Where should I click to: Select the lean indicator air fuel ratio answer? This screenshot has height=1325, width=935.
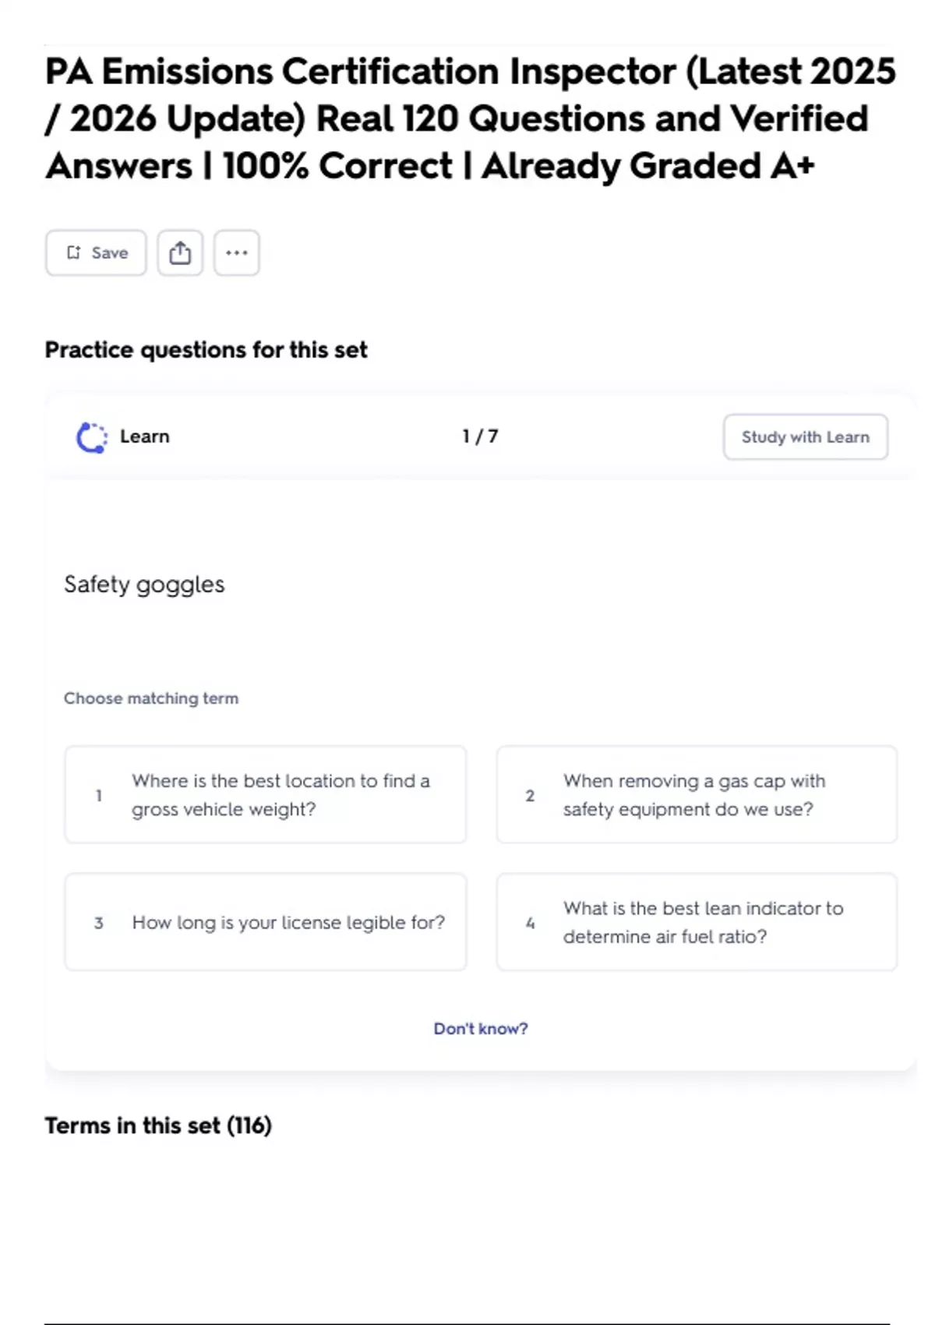(x=697, y=923)
